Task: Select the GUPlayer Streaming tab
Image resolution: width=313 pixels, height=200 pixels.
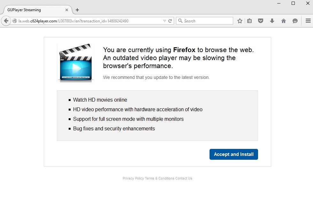Action: pyautogui.click(x=32, y=10)
